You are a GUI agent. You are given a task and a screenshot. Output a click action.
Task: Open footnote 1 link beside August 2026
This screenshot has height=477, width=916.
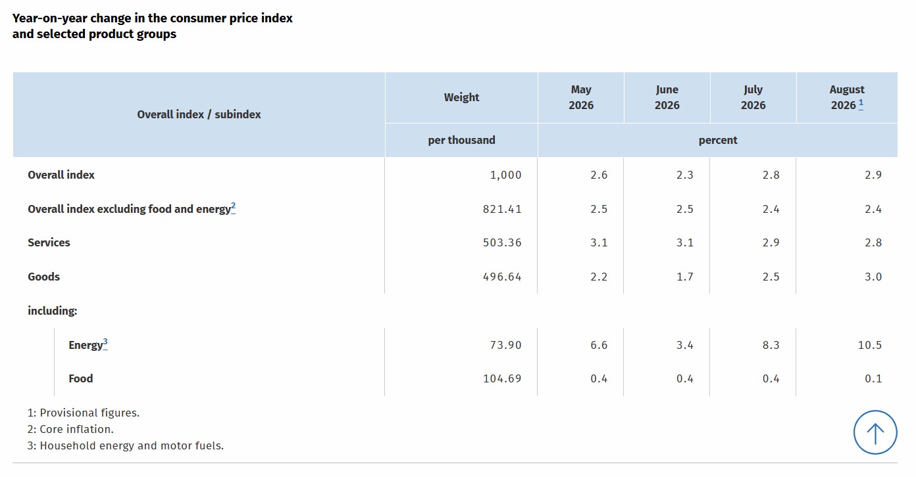(861, 104)
